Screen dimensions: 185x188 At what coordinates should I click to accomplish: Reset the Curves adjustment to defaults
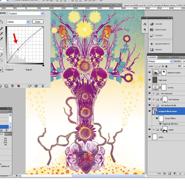pyautogui.click(x=36, y=86)
